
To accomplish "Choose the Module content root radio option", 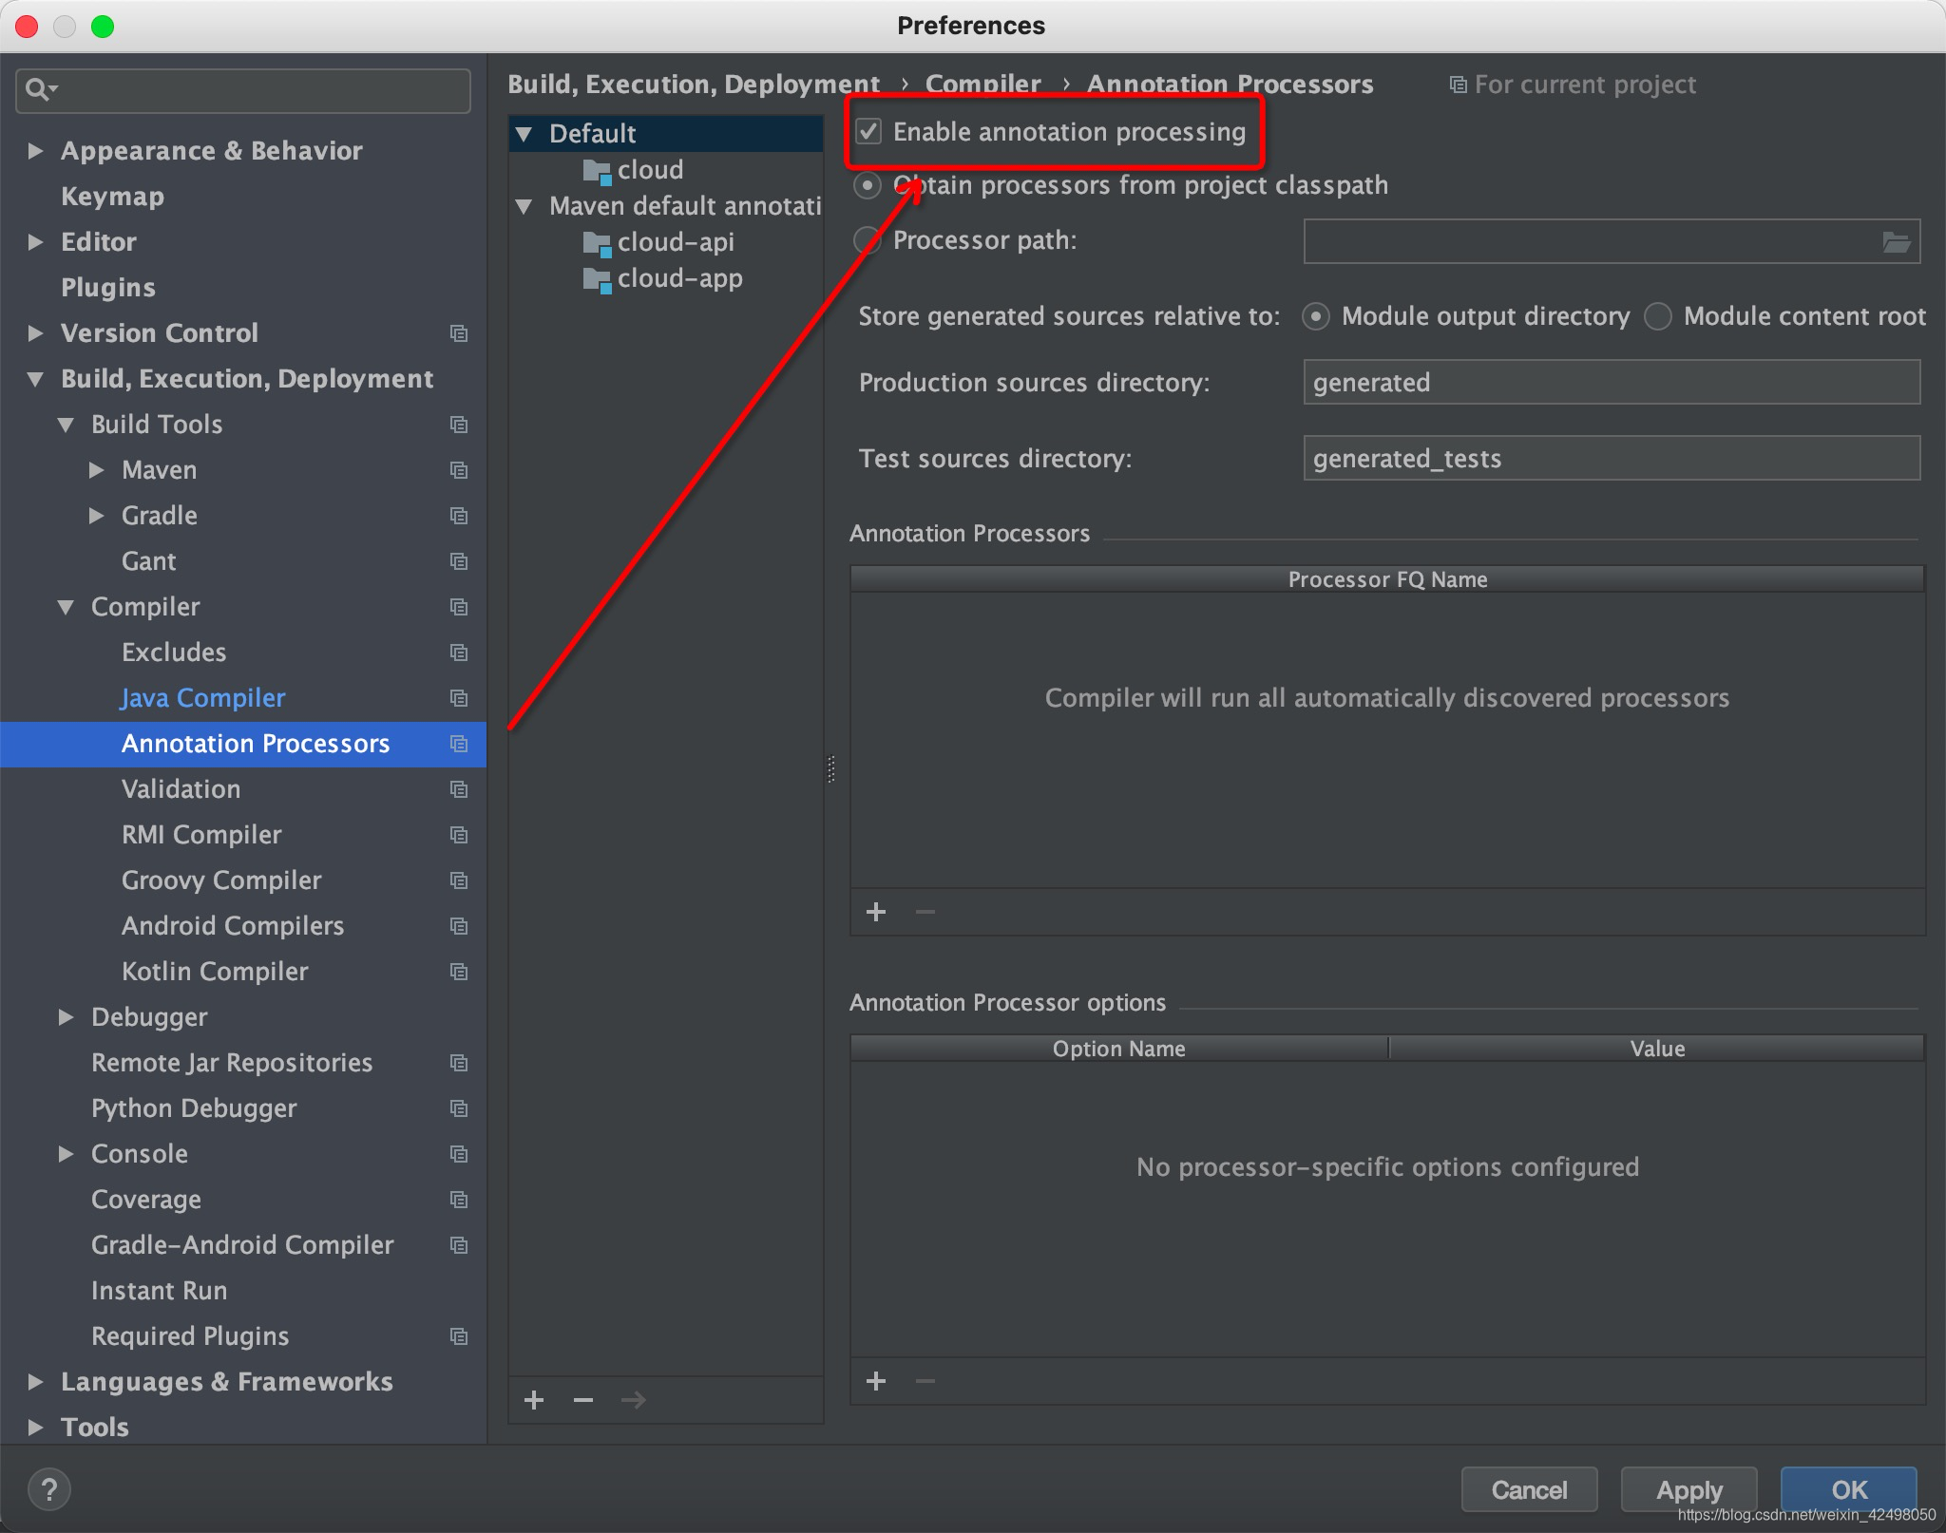I will point(1658,316).
